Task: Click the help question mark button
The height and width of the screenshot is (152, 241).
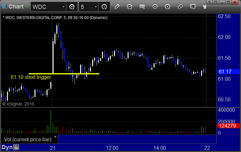Action: pyautogui.click(x=209, y=2)
